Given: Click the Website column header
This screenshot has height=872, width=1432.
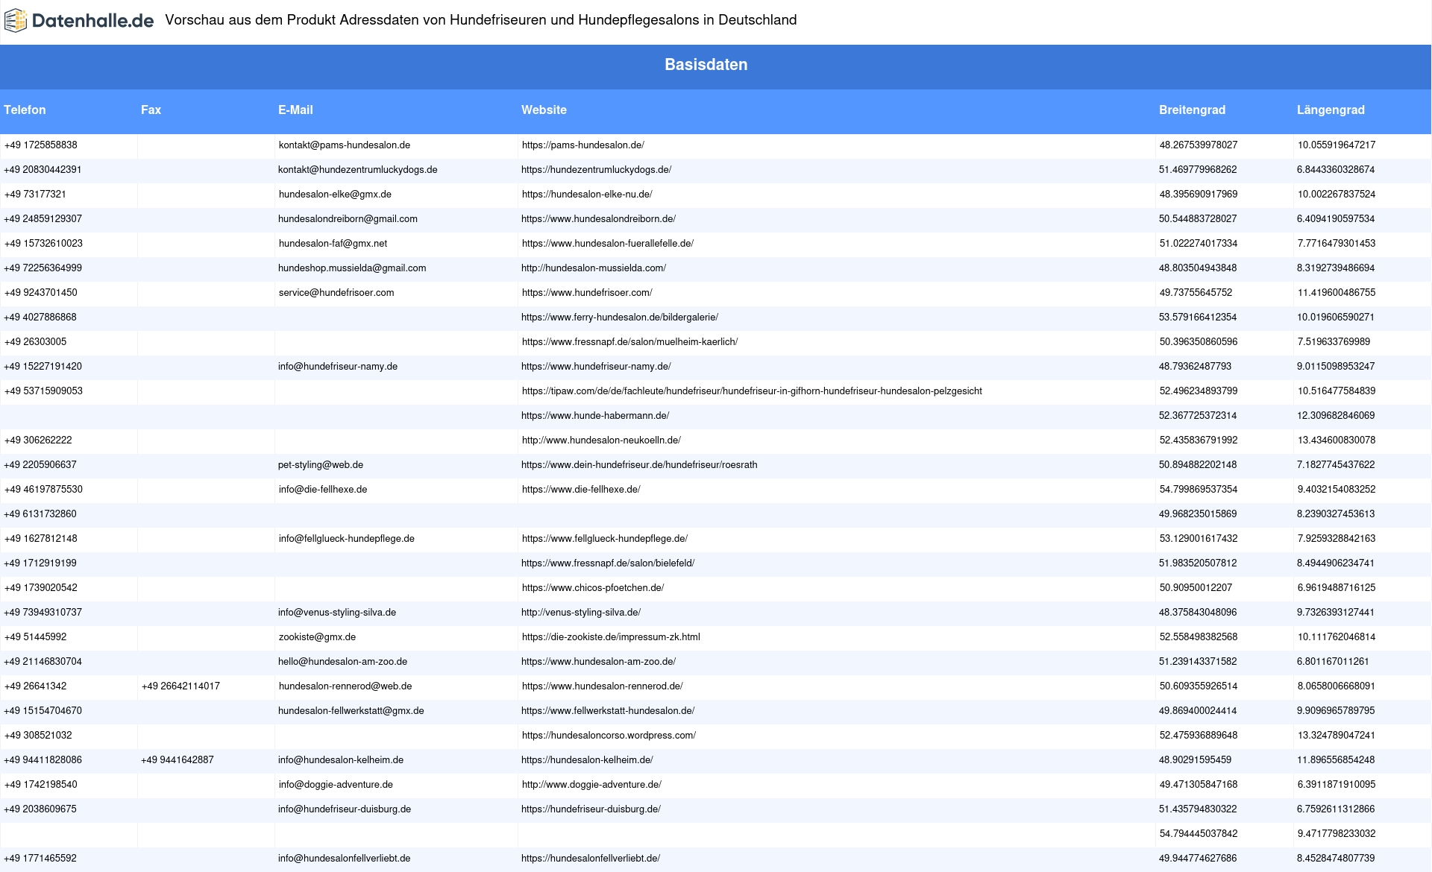Looking at the screenshot, I should tap(544, 110).
